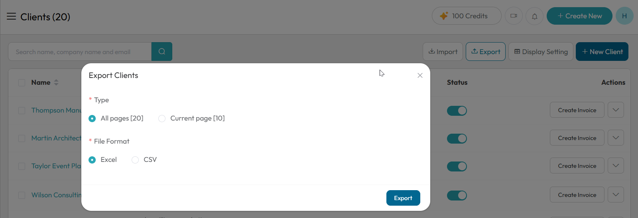Screen dimensions: 638x218
Task: Click the 100 Credits badge
Action: point(467,16)
